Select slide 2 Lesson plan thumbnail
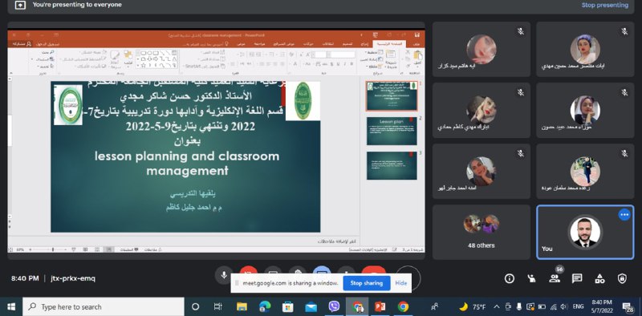This screenshot has width=642, height=316. click(x=392, y=131)
